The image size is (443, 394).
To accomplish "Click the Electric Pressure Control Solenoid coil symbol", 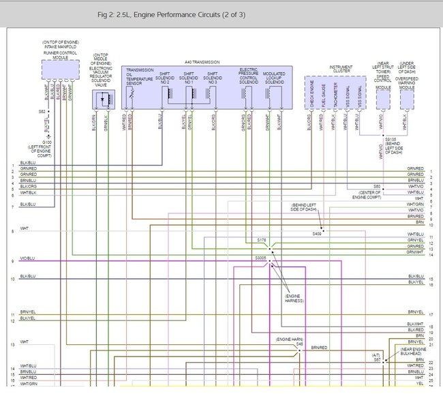I will [x=243, y=93].
